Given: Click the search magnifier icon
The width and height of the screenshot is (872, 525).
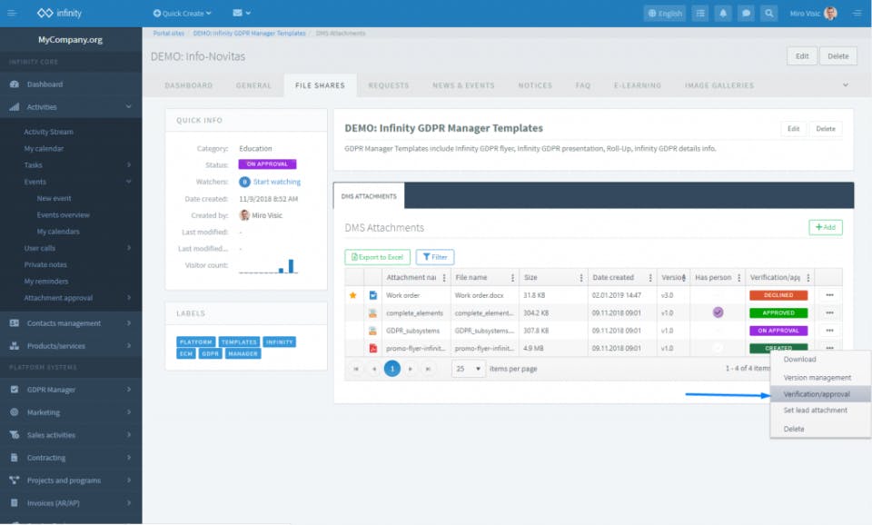Looking at the screenshot, I should click(768, 14).
